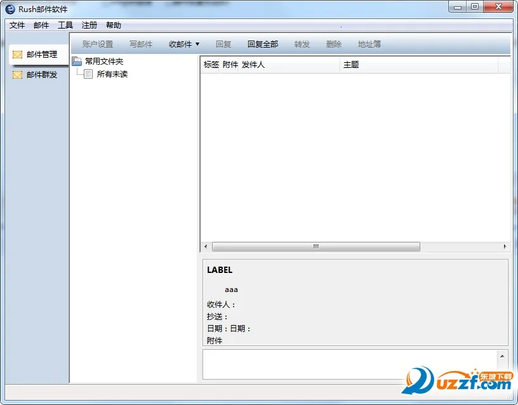Click the 写邮件 toolbar button
The width and height of the screenshot is (518, 405).
(141, 44)
